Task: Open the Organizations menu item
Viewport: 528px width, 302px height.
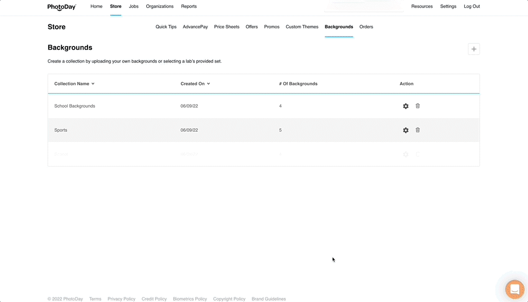Action: point(160,6)
